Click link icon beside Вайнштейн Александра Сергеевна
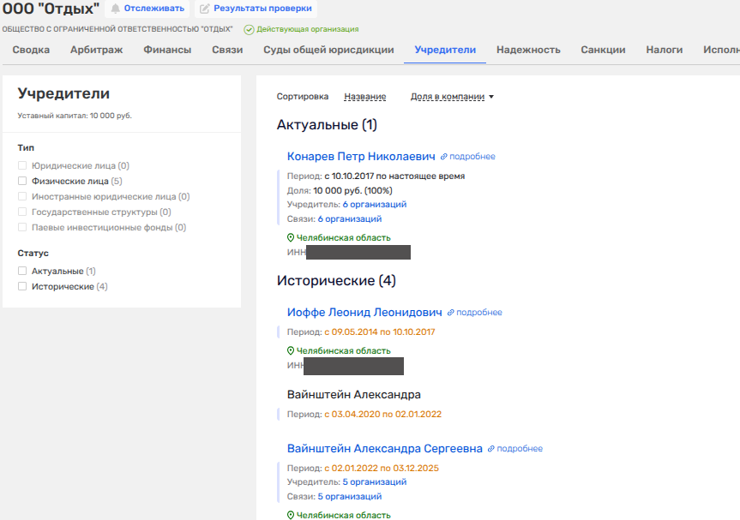The image size is (740, 520). pos(490,449)
